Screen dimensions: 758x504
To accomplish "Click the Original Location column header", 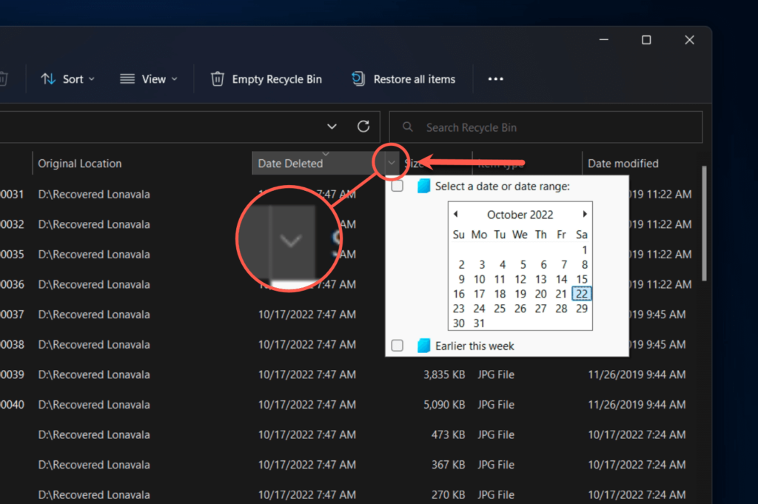I will [x=80, y=163].
